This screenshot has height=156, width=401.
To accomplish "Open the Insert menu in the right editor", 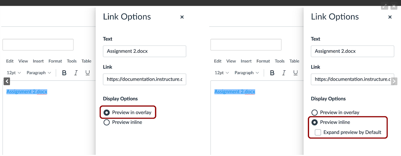I will (246, 61).
